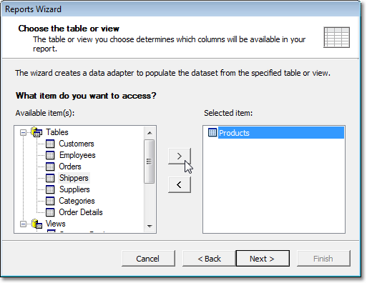Click the Categories table icon
The image size is (367, 283).
[50, 201]
